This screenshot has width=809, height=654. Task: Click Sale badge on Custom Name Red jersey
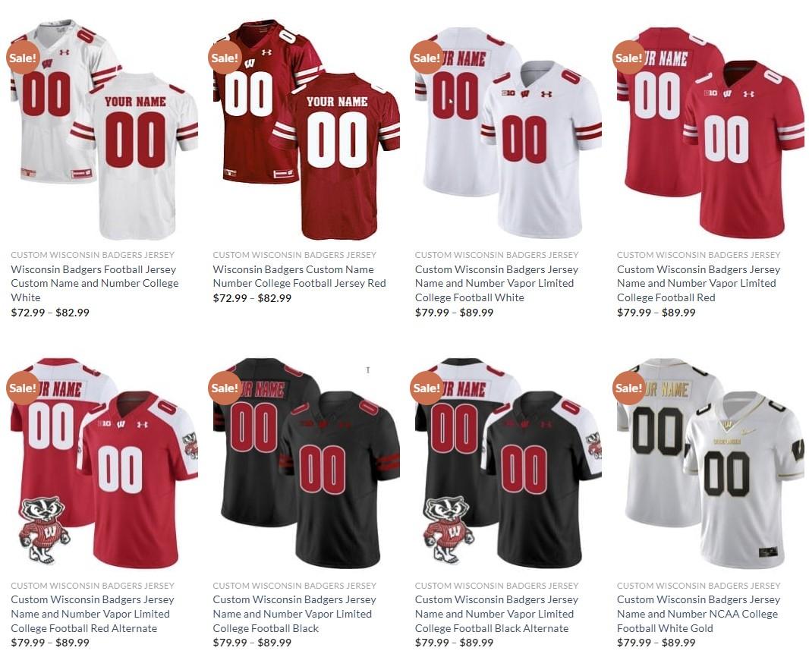(x=225, y=57)
